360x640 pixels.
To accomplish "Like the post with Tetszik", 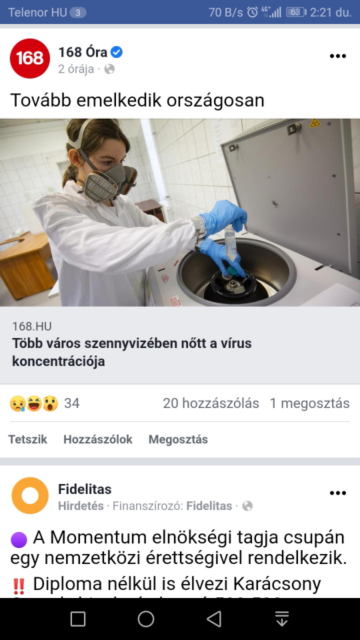I will (28, 439).
